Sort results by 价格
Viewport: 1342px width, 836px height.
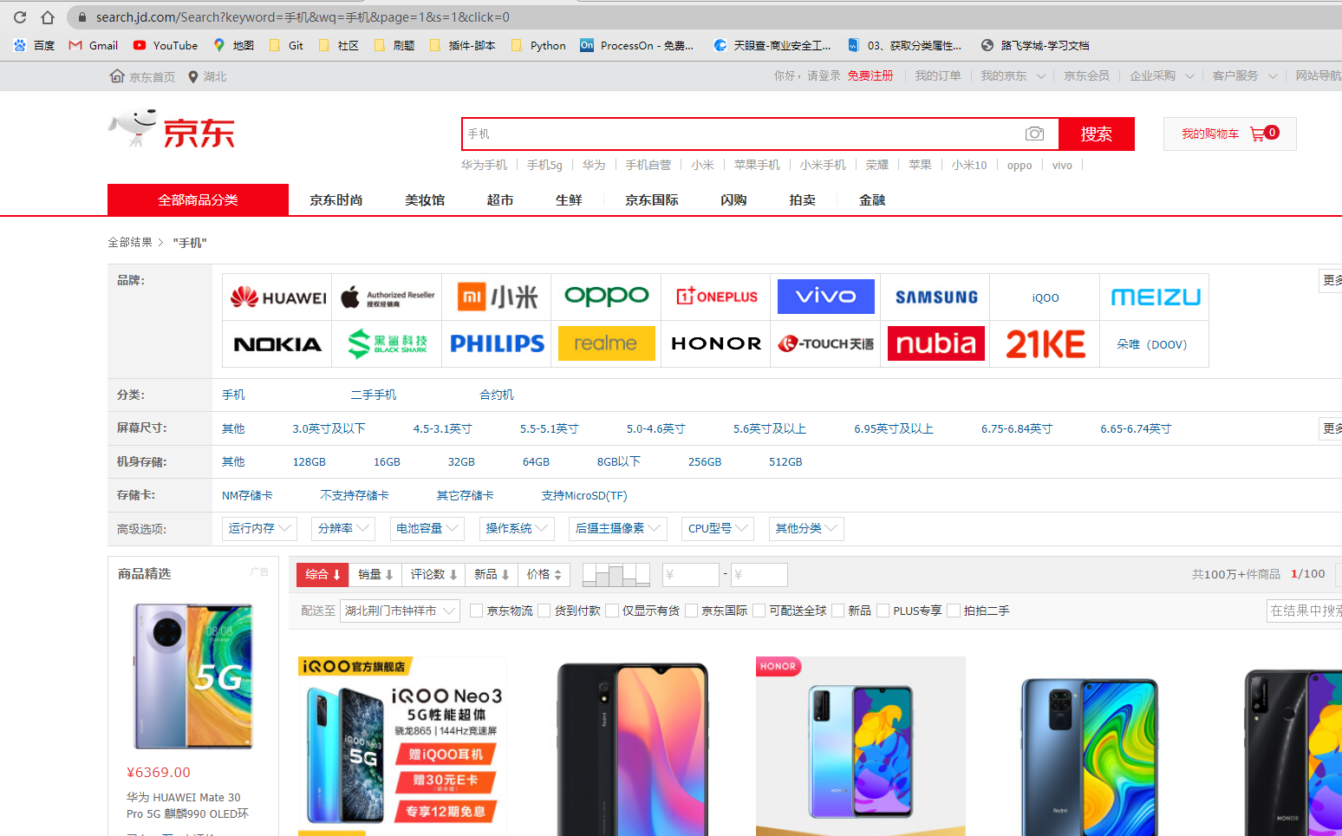(x=544, y=574)
